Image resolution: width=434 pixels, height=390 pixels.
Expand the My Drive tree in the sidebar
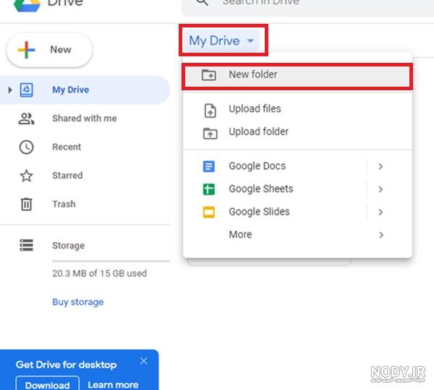[10, 90]
